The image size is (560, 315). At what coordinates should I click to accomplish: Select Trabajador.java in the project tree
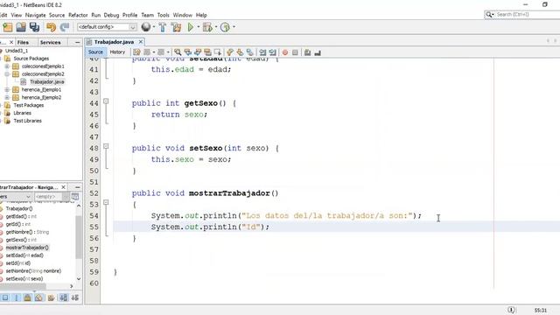point(46,81)
